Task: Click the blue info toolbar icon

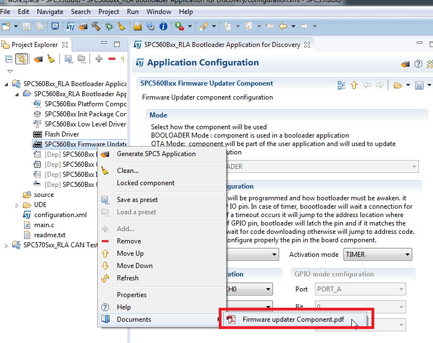Action: pyautogui.click(x=163, y=26)
